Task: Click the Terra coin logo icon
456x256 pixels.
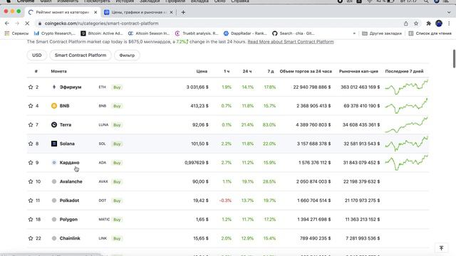Action: [x=54, y=125]
